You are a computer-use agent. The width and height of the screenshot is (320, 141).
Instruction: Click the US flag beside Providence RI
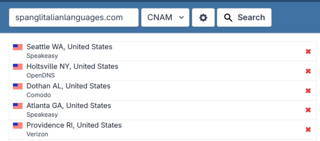18,126
